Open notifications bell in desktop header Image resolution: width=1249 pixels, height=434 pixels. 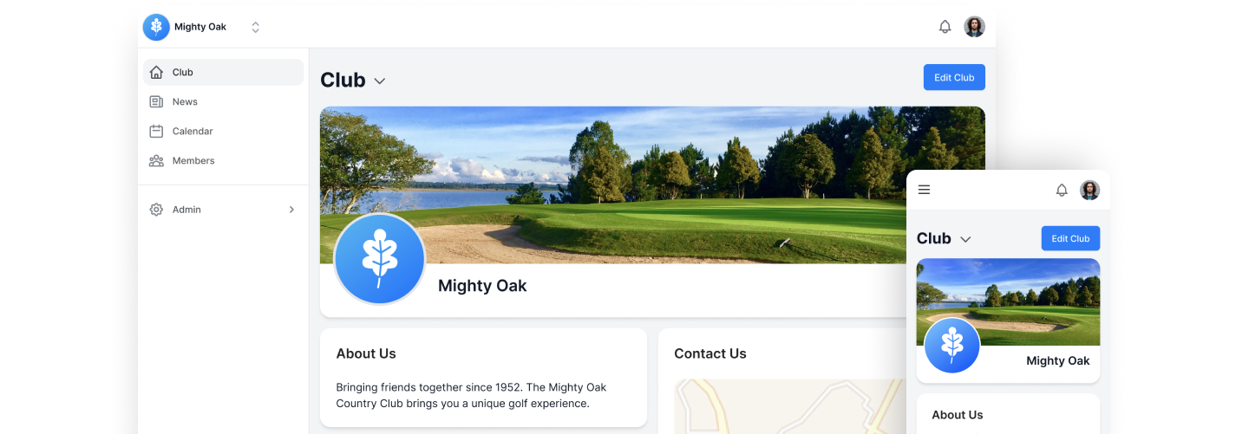click(x=945, y=27)
